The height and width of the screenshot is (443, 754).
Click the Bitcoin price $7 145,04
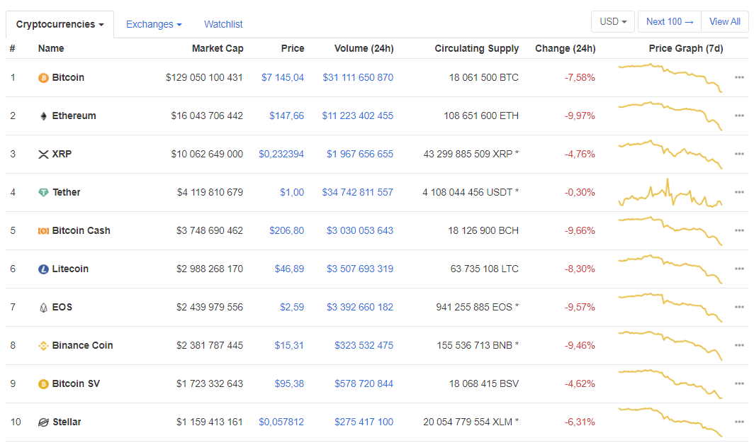click(x=283, y=77)
